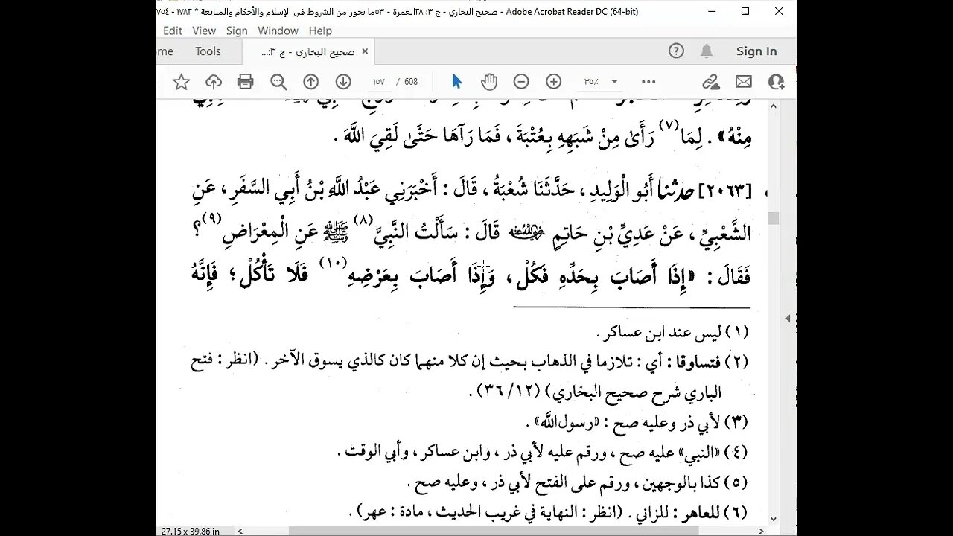This screenshot has height=536, width=953.
Task: Open the Edit menu
Action: pyautogui.click(x=173, y=31)
